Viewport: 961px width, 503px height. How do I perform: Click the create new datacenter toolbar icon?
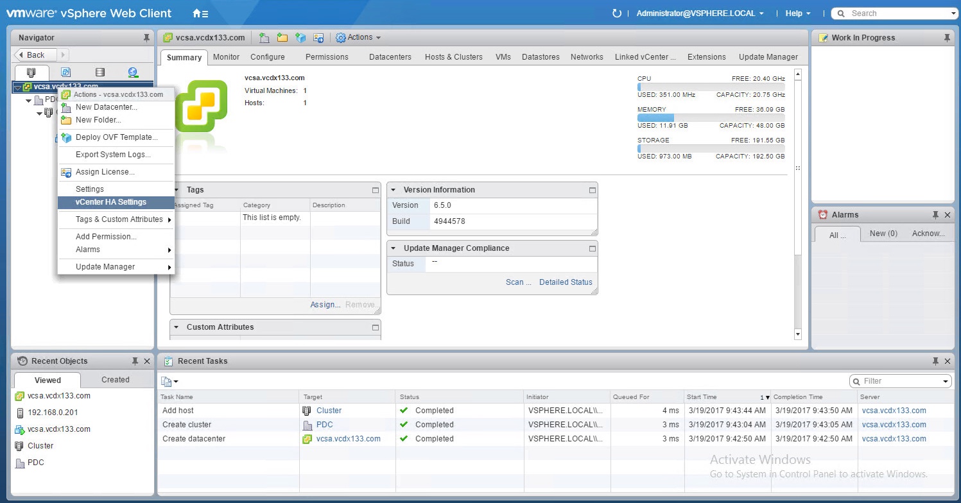264,38
